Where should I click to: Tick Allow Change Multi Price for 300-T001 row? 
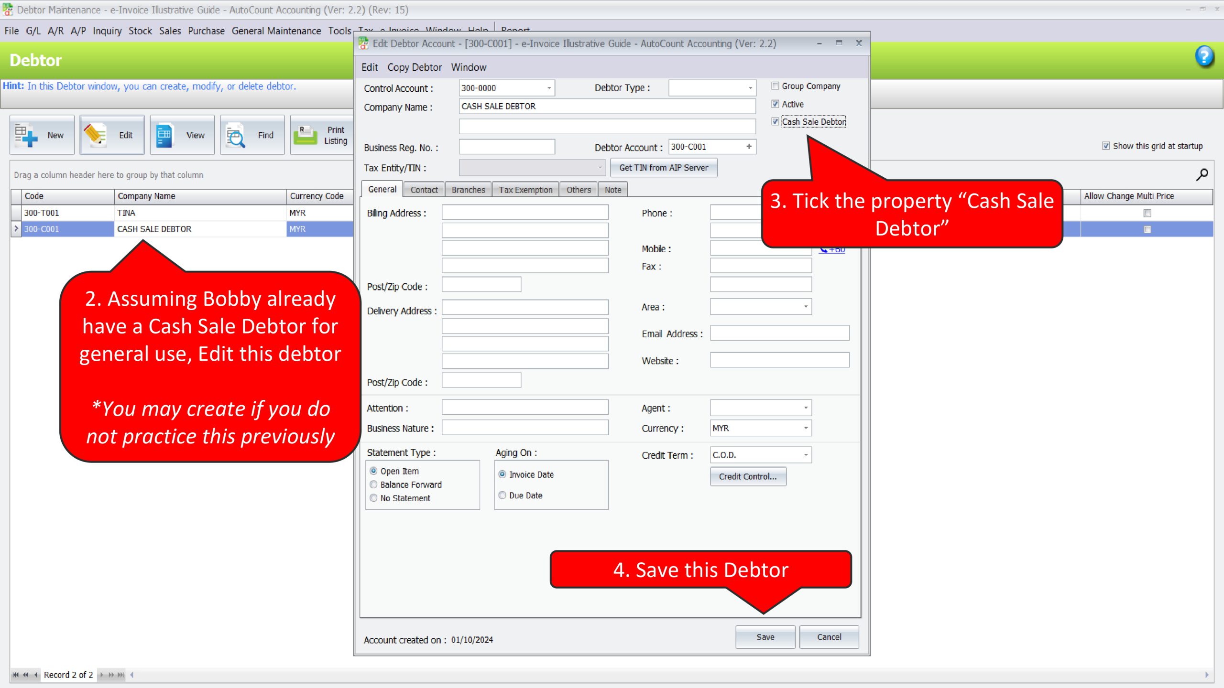coord(1147,213)
